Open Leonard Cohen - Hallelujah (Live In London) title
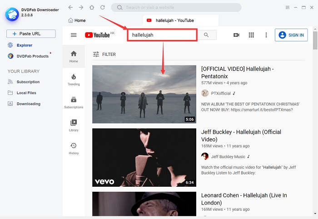This screenshot has height=219, width=318. pos(244,199)
